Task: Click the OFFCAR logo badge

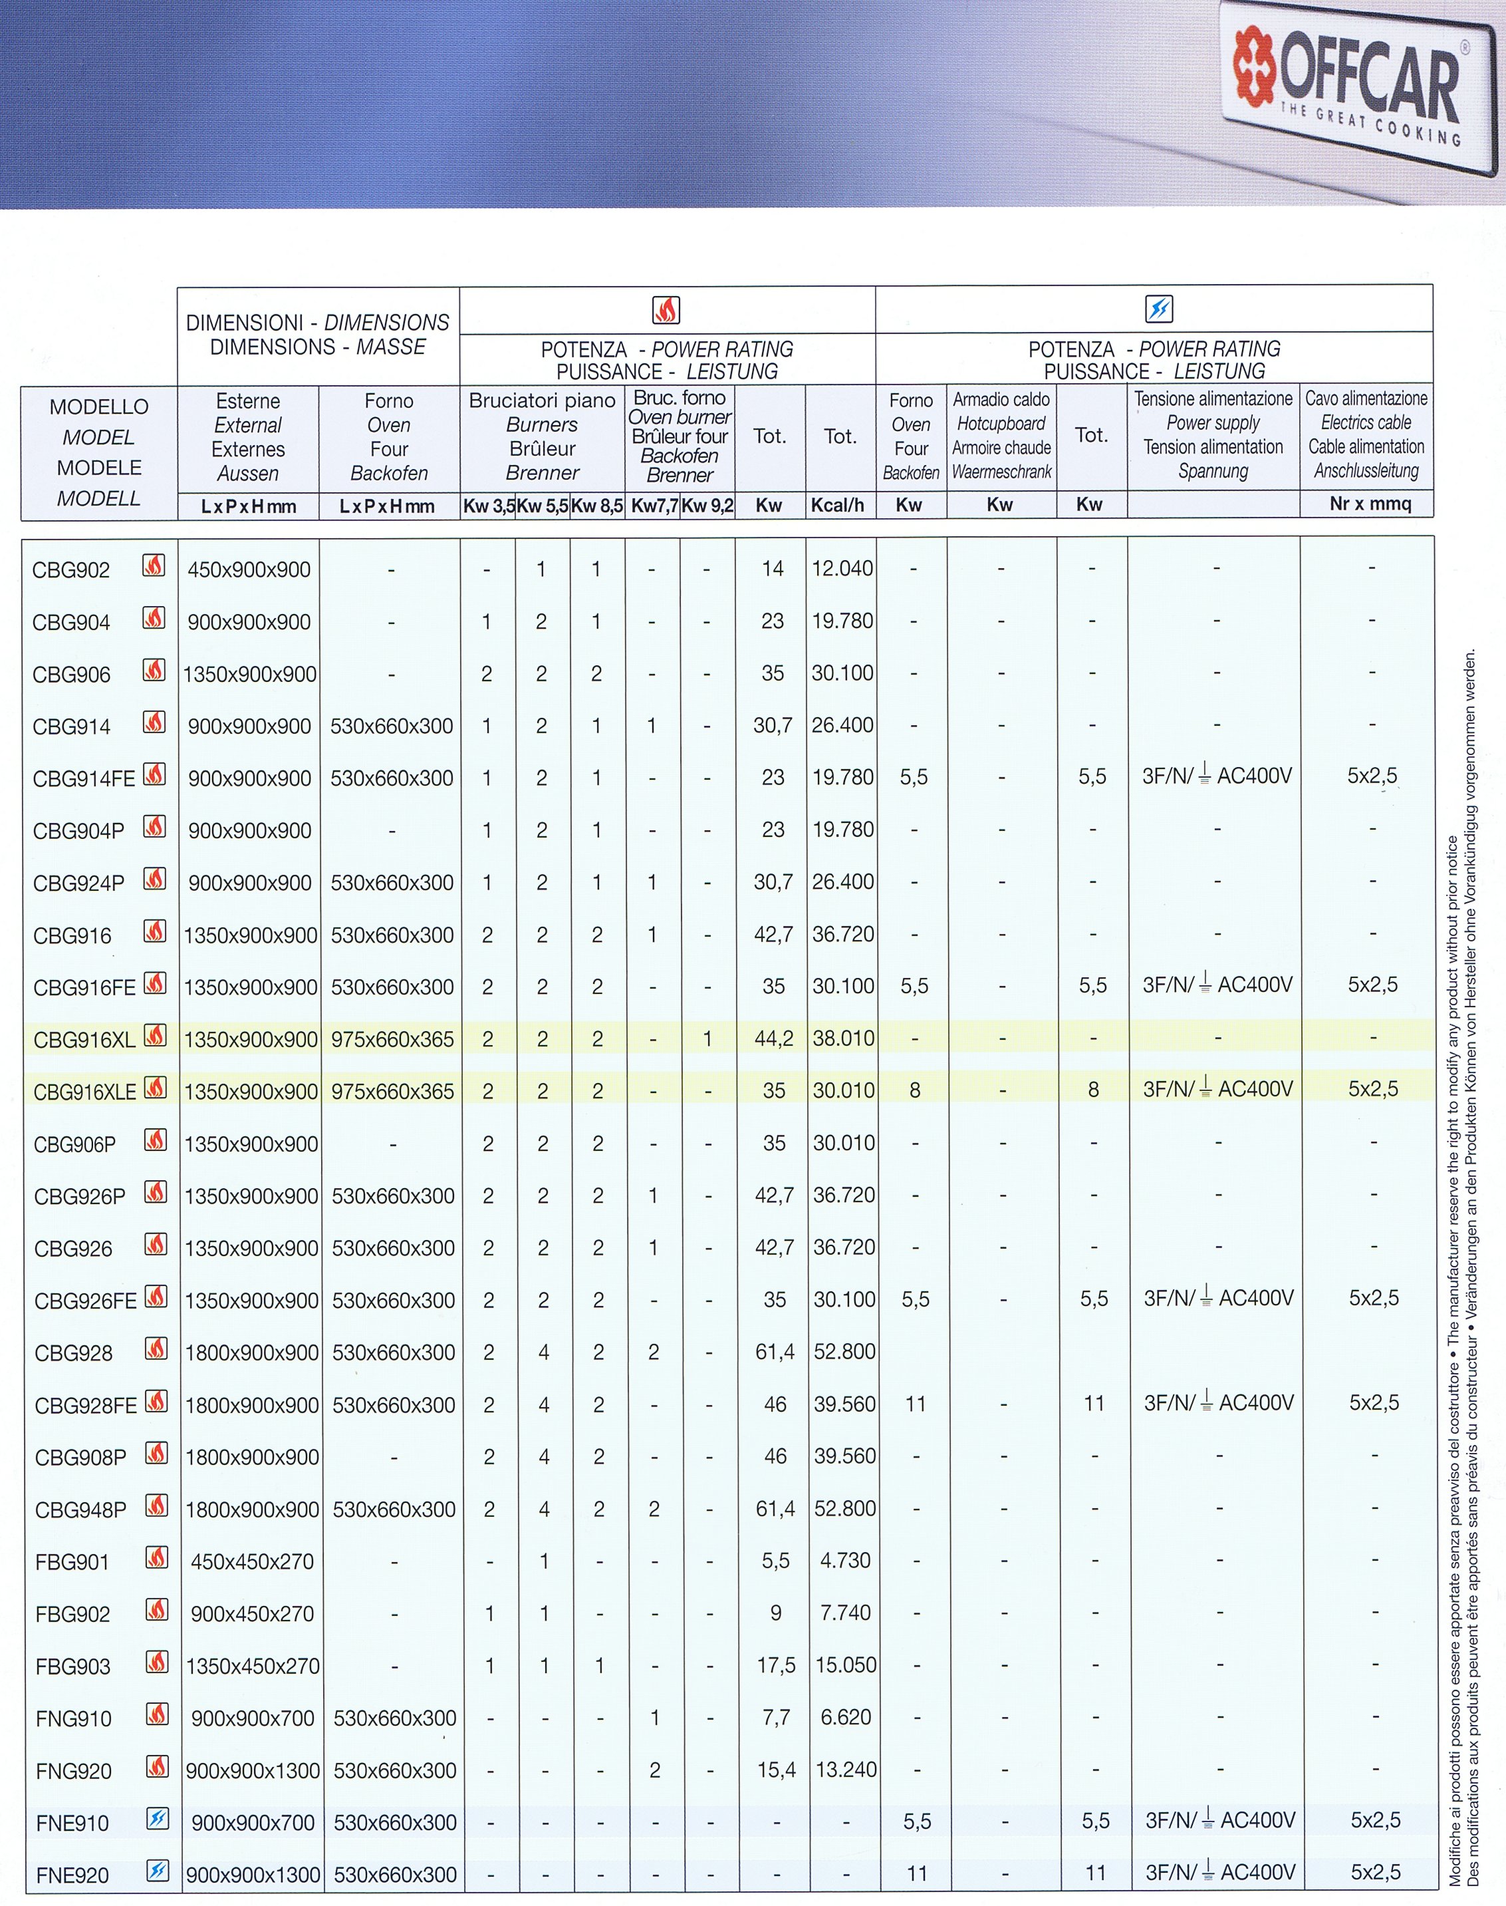Action: pos(1359,90)
